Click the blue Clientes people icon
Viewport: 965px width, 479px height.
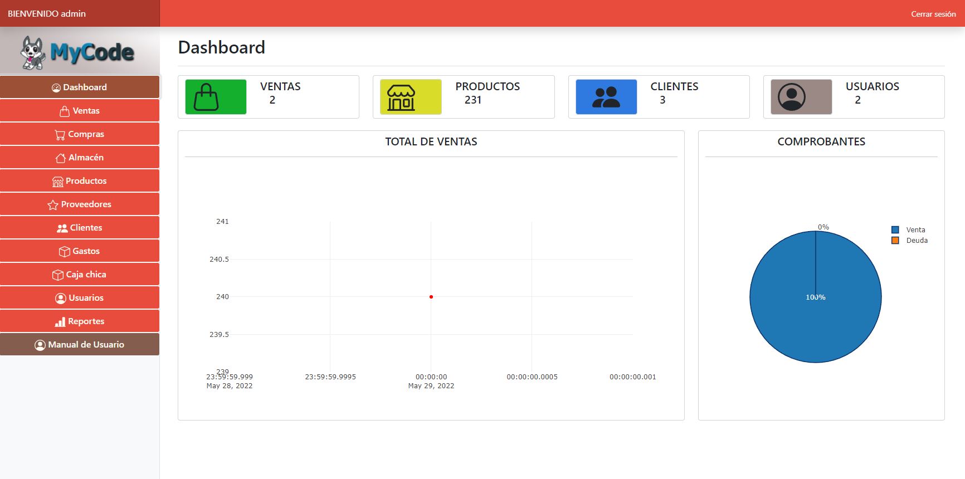point(606,97)
